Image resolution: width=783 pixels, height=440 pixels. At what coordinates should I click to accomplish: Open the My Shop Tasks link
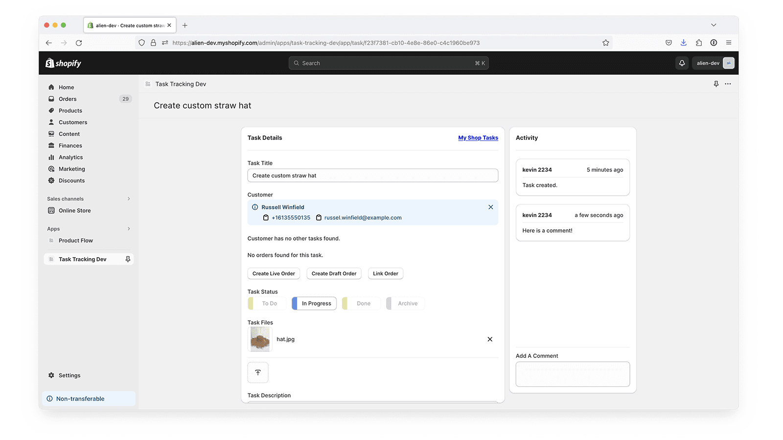(478, 137)
